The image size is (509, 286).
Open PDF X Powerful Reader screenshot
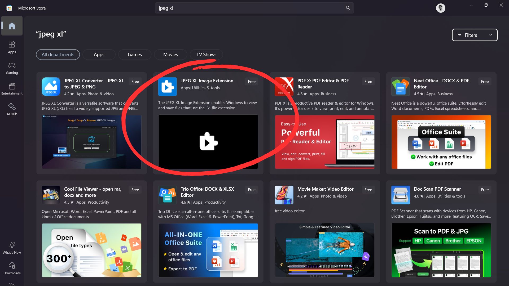click(x=325, y=142)
